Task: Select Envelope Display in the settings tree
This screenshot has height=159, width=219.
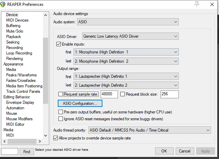Action: click(20, 102)
